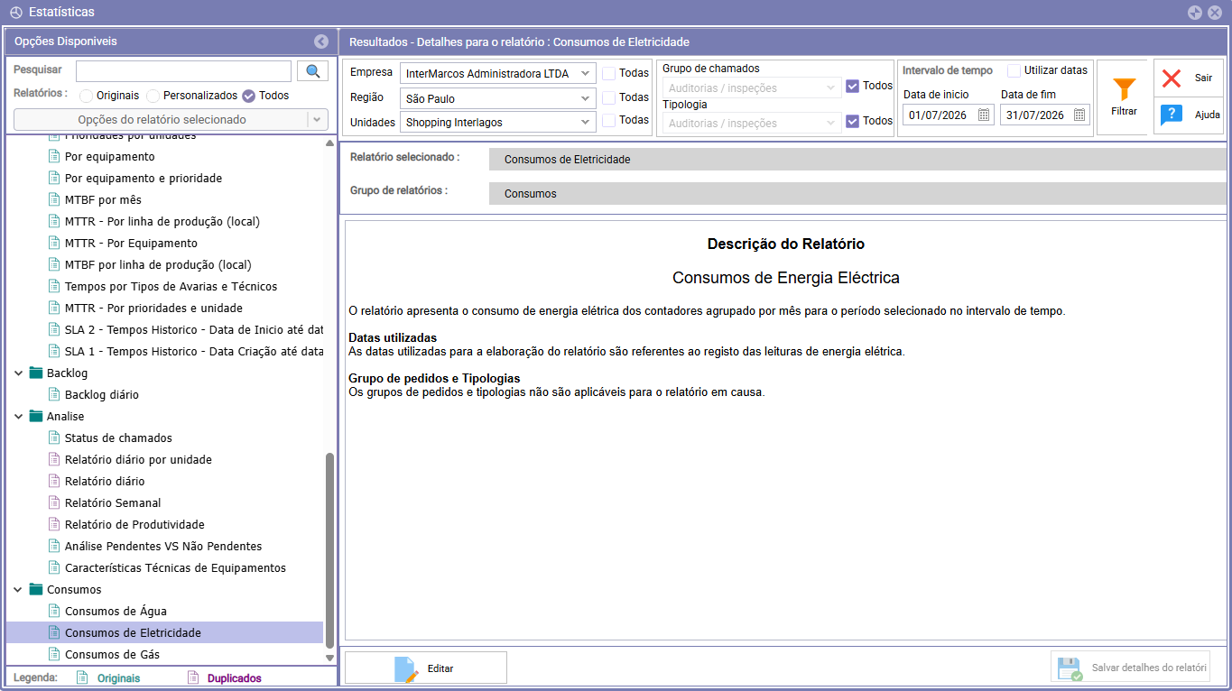Select the Todos relatórios radio button
Image resolution: width=1232 pixels, height=691 pixels.
point(248,96)
